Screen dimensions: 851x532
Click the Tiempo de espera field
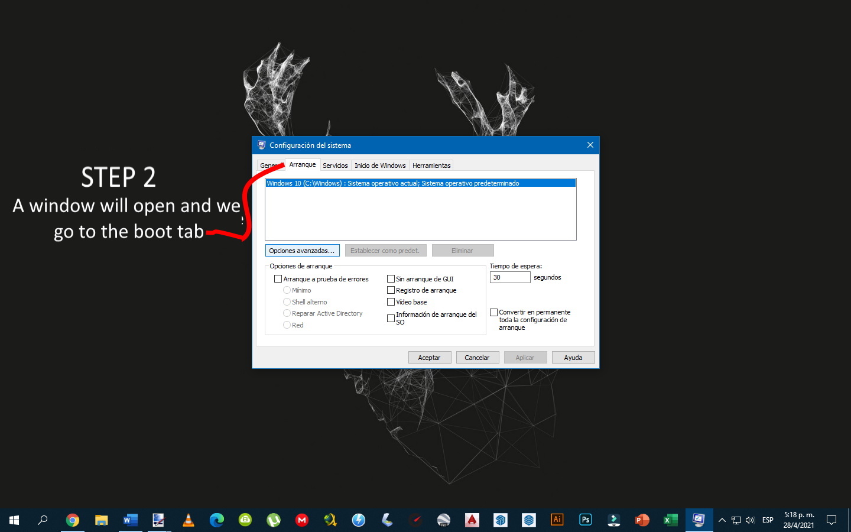coord(510,277)
